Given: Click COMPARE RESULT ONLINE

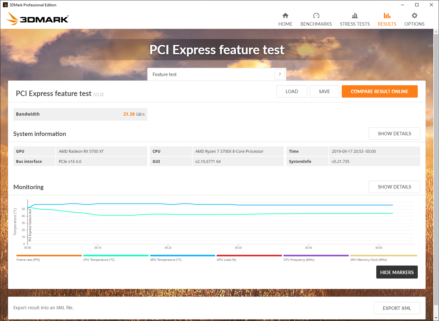Looking at the screenshot, I should [x=379, y=92].
